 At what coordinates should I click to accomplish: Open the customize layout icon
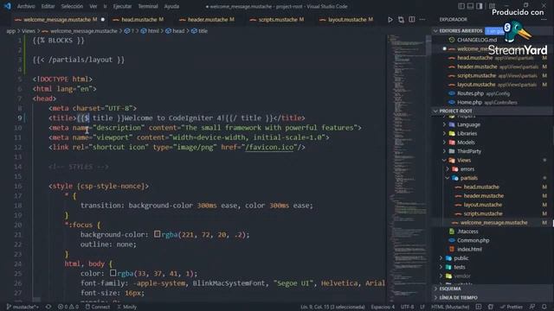click(492, 6)
